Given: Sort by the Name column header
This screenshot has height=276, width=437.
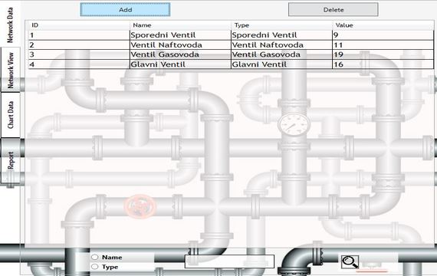Looking at the screenshot, I should point(181,25).
